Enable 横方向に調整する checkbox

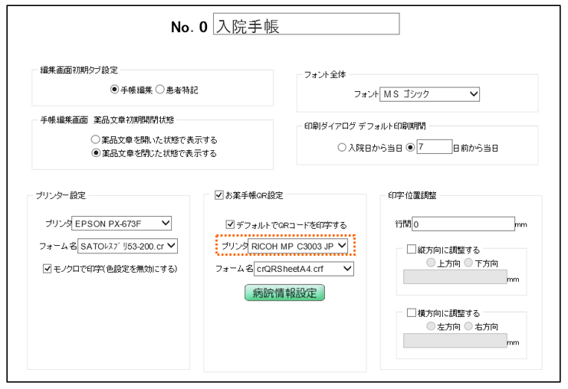(412, 313)
